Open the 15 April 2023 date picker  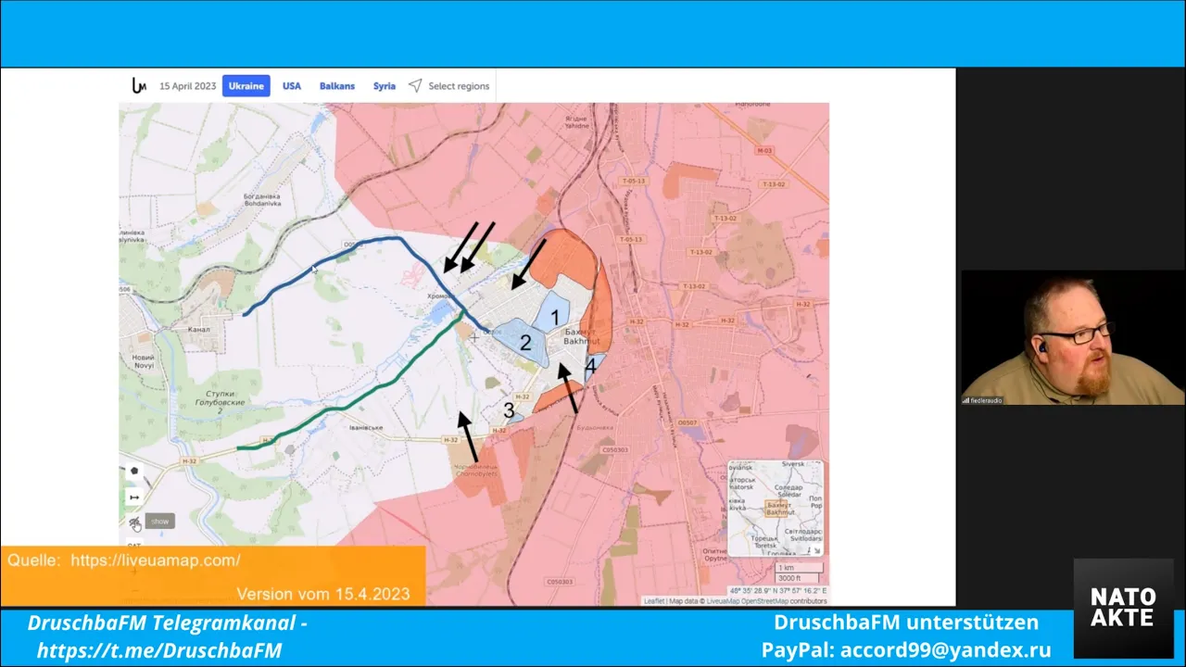187,86
